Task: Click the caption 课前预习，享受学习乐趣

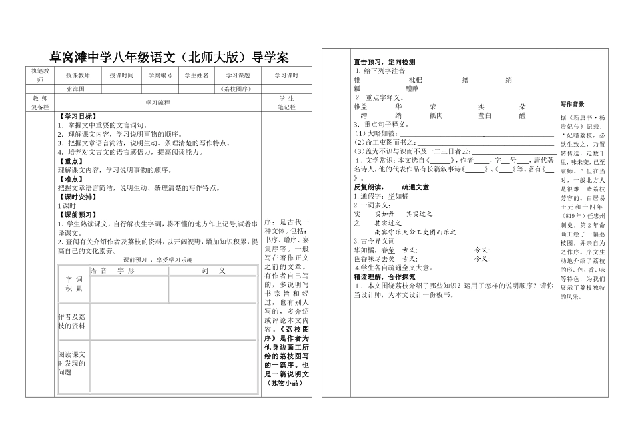Action: click(x=158, y=260)
